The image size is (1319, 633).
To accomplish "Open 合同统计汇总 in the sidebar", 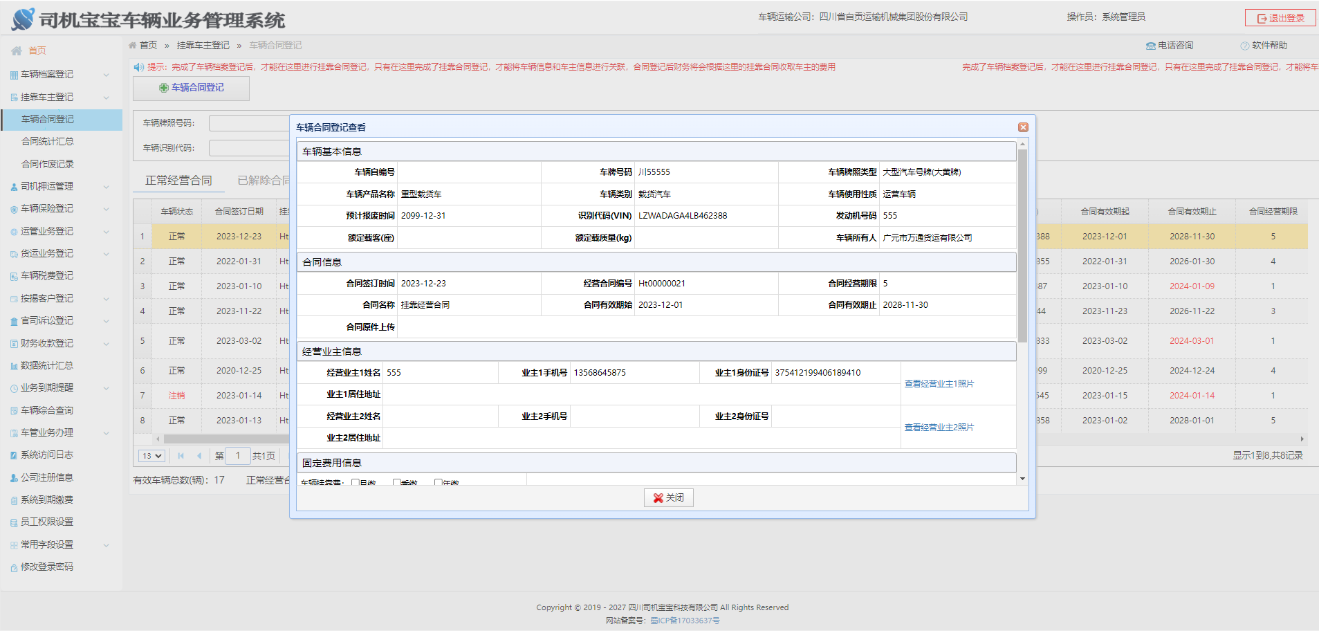I will [x=47, y=141].
